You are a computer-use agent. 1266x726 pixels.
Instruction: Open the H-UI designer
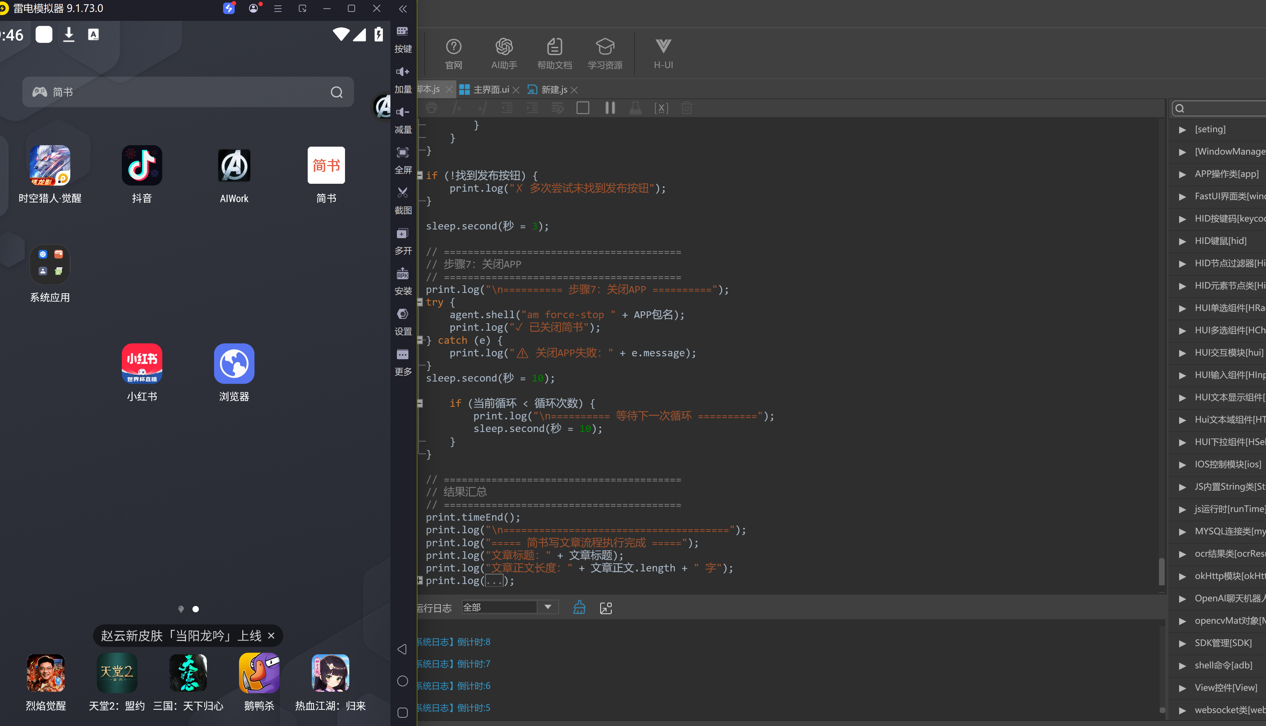point(663,54)
